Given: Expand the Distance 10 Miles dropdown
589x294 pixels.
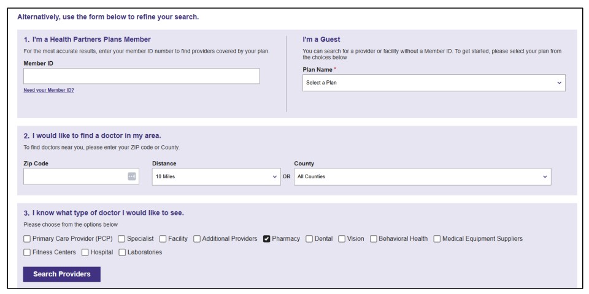Looking at the screenshot, I should point(217,176).
